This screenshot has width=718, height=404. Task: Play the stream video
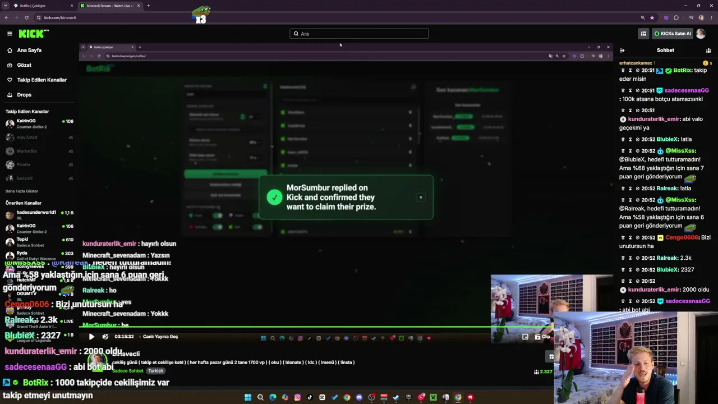(91, 337)
